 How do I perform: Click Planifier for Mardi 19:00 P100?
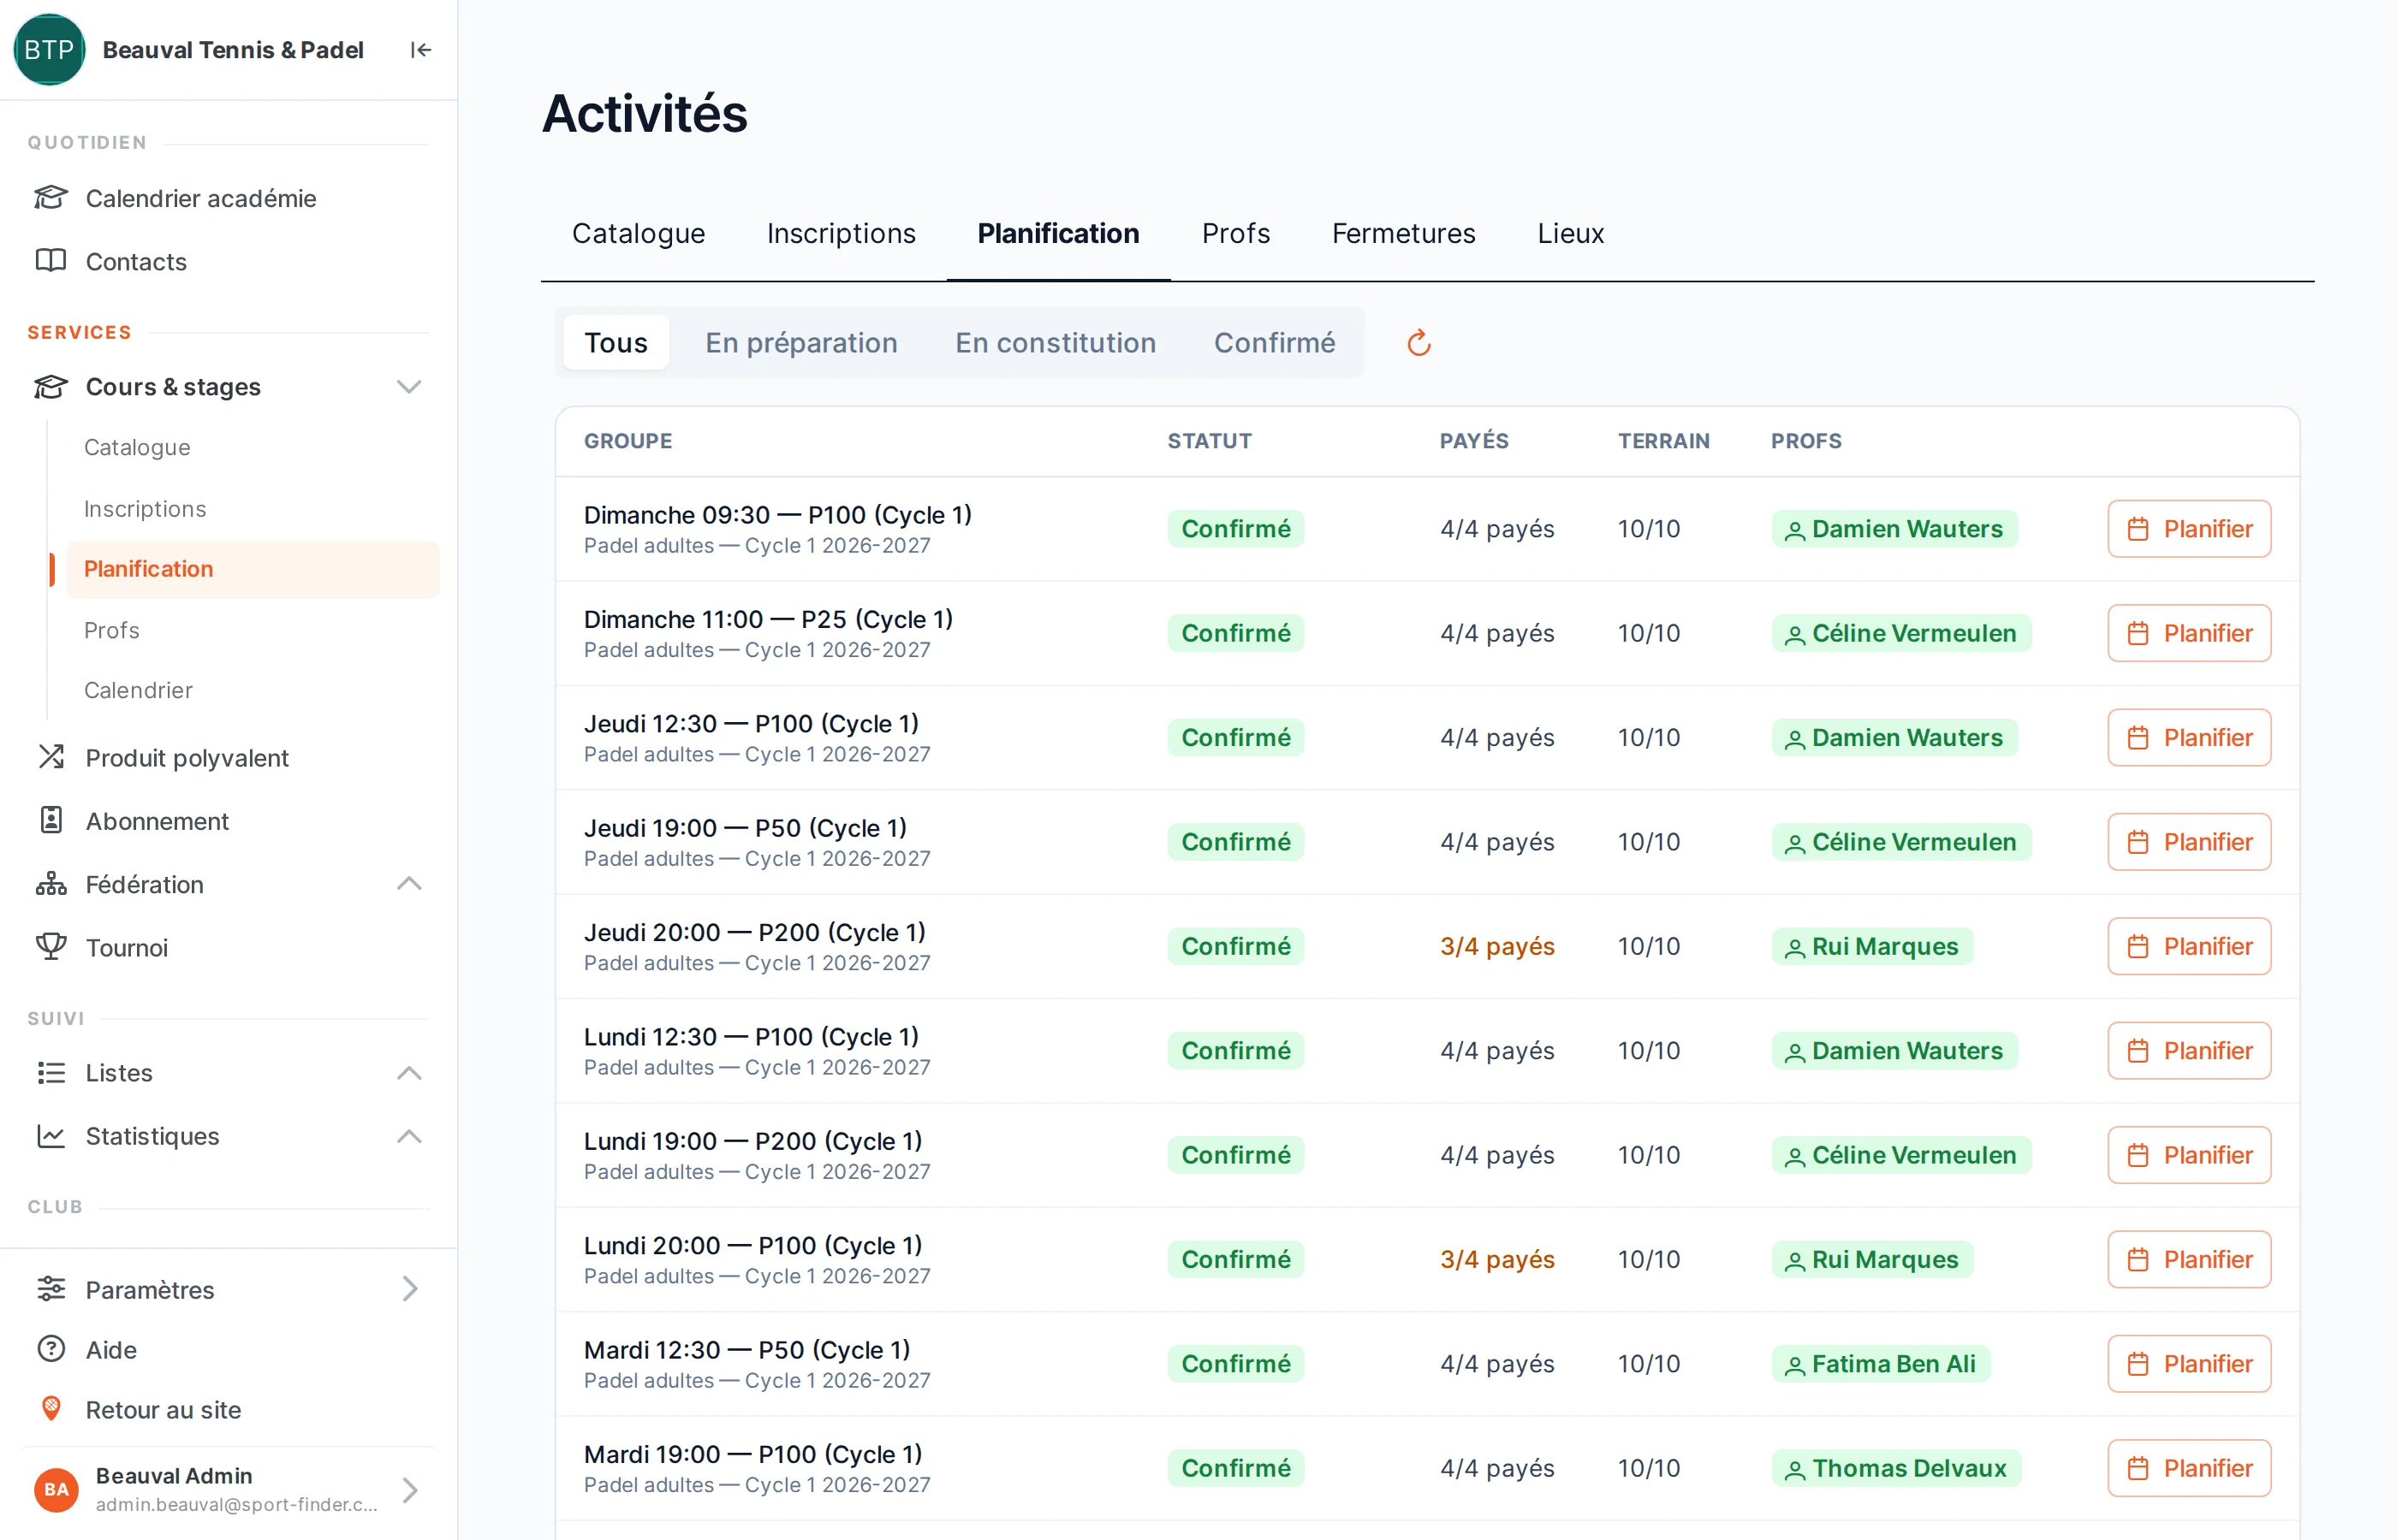2189,1468
